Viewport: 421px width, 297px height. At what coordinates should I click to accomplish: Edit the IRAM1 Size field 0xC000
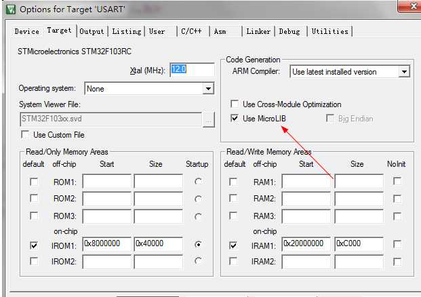click(359, 244)
